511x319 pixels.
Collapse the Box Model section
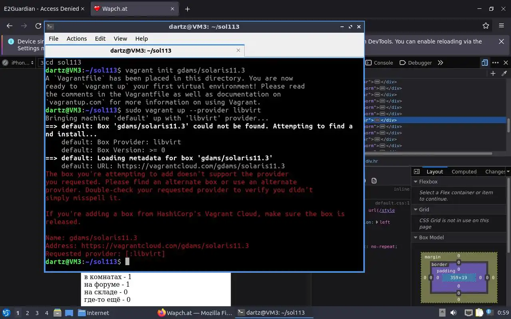coord(415,237)
